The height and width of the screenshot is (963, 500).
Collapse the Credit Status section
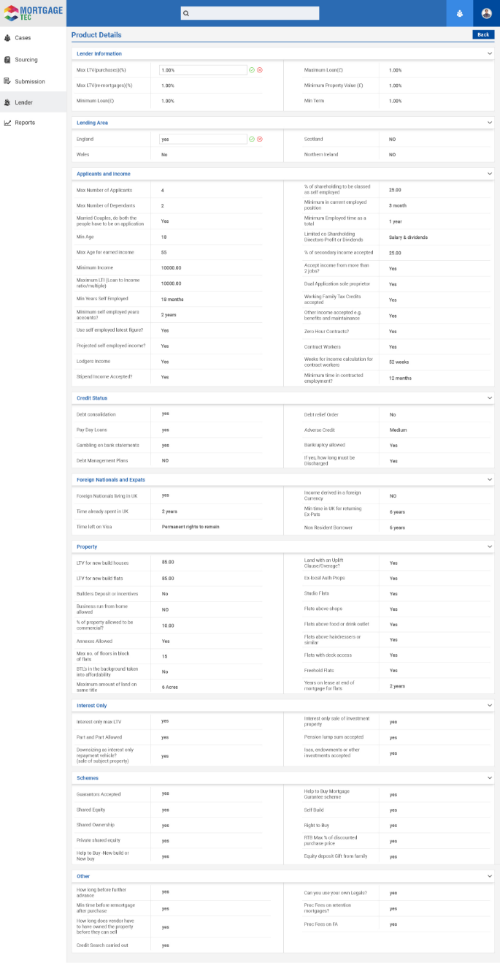click(491, 398)
